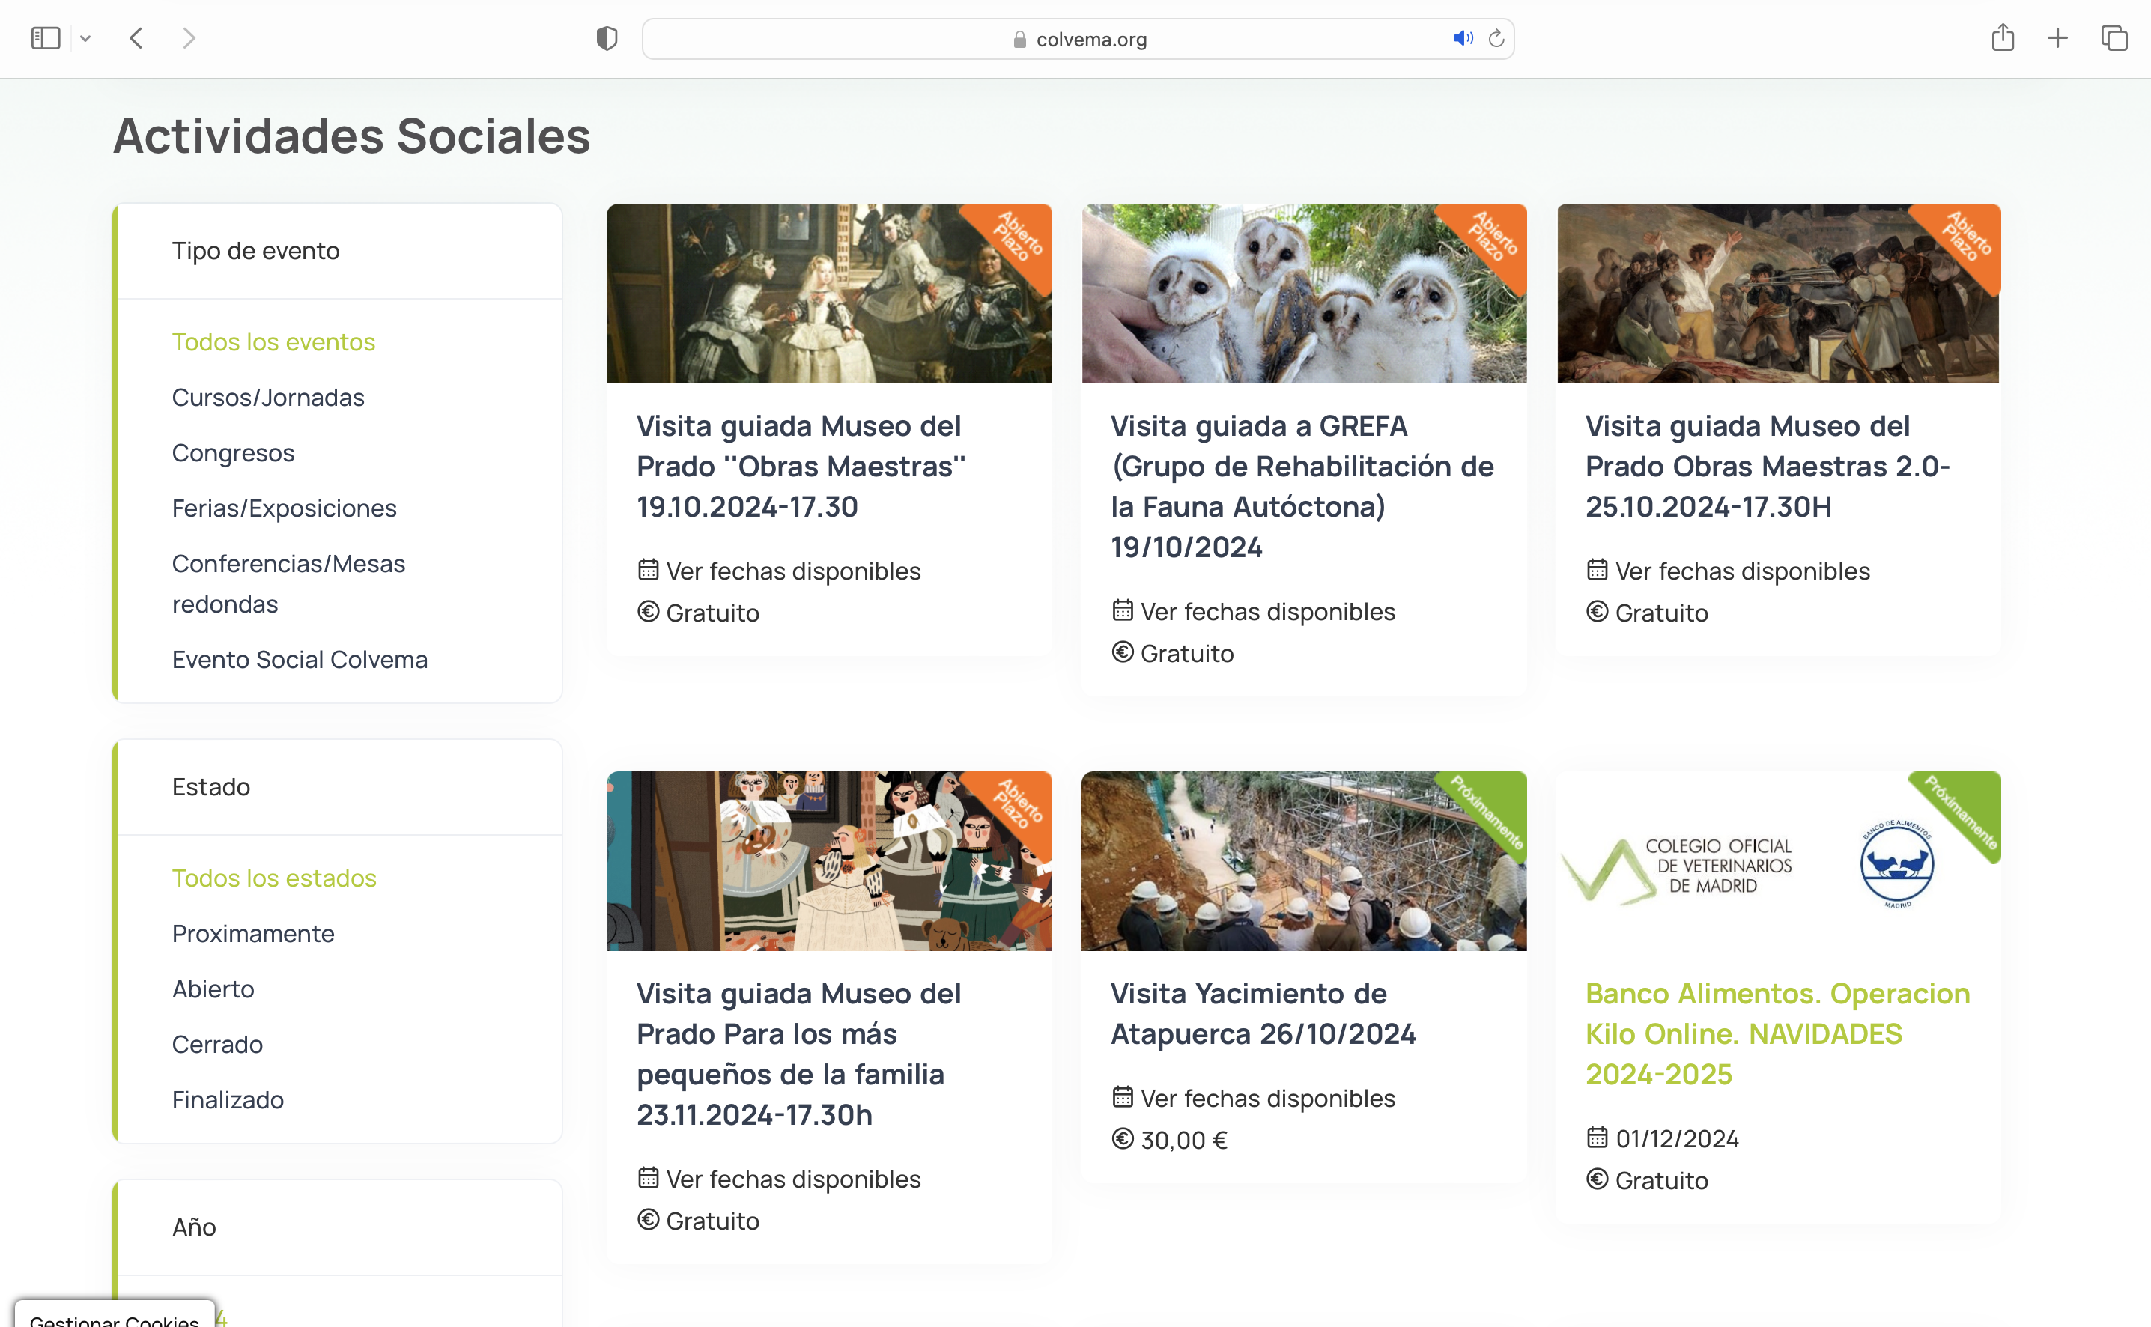Filter status by Cerrado
Screen dimensions: 2151x1327
[x=218, y=1045]
